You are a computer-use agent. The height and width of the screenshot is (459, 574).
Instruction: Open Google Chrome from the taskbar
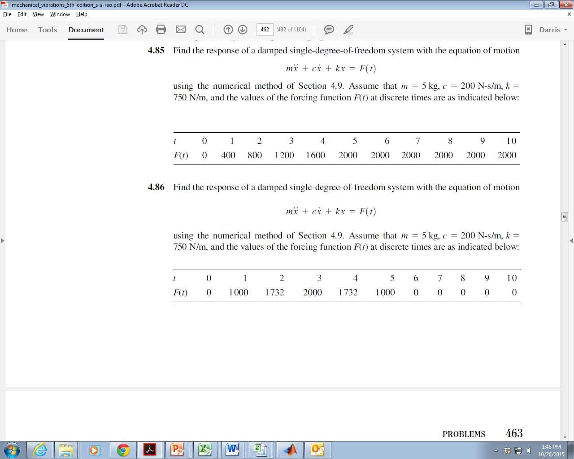[x=122, y=450]
